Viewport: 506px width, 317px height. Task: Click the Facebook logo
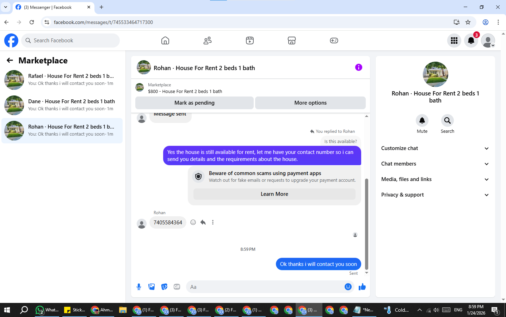(x=11, y=41)
